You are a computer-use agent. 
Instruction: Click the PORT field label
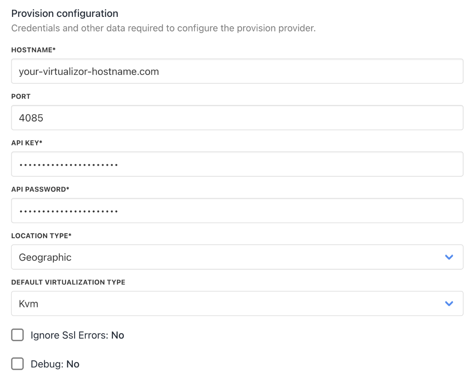point(21,97)
